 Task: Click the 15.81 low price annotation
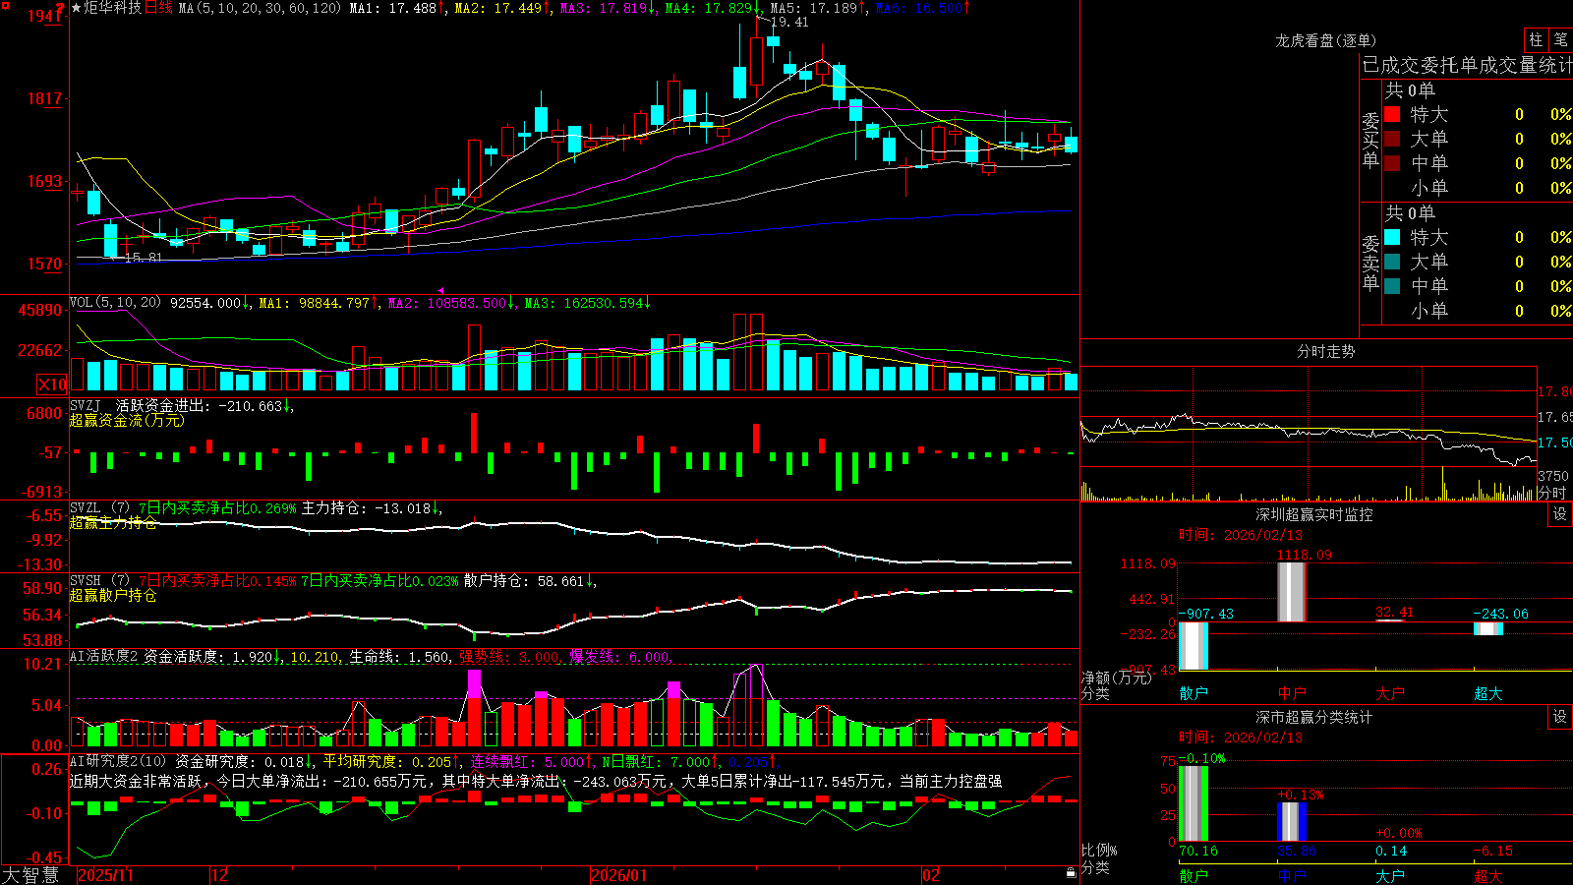click(144, 258)
